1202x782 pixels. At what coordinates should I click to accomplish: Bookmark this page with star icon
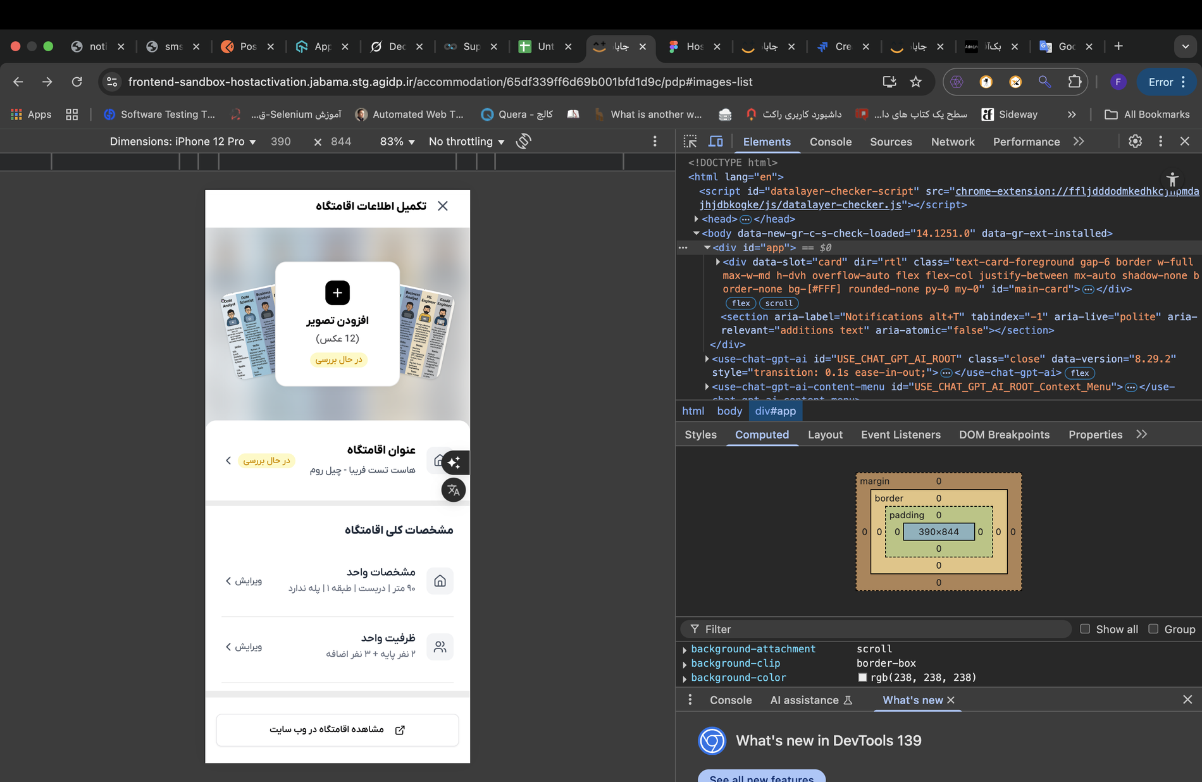tap(915, 82)
